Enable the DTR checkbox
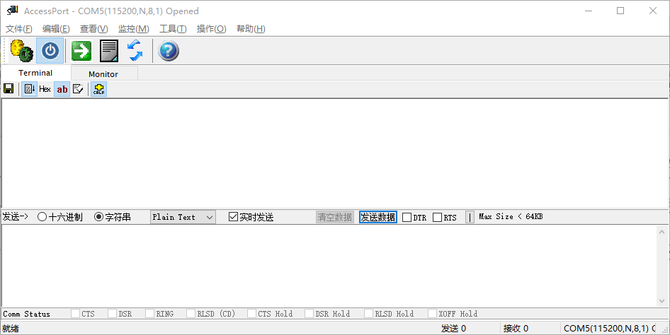The width and height of the screenshot is (670, 335). click(407, 218)
